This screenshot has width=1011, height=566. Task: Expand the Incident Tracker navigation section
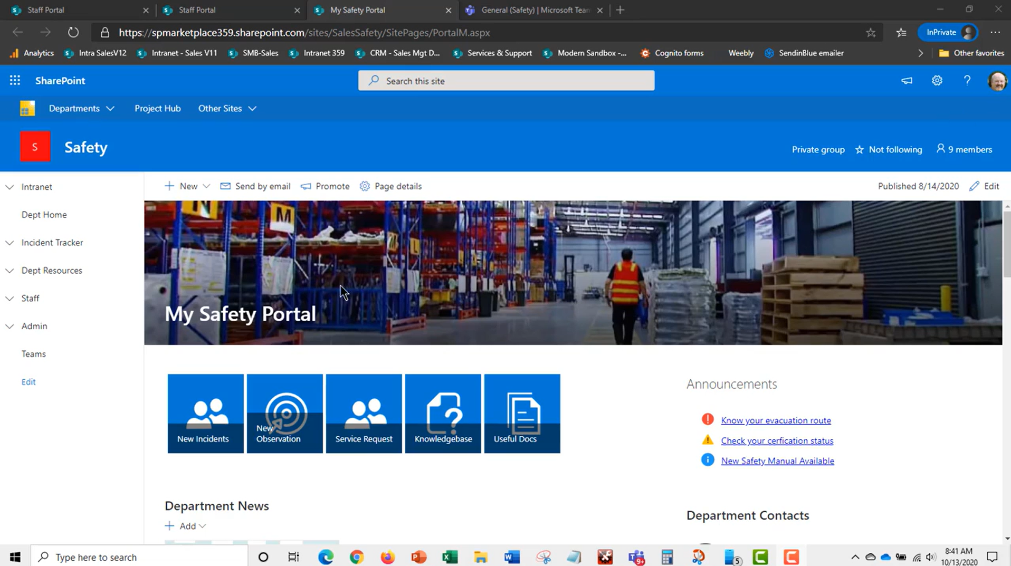coord(9,243)
